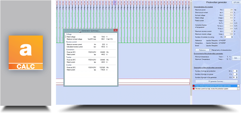Click the Tk Voc correction factor field
Image resolution: width=241 pixels, height=113 pixels.
(x=229, y=26)
